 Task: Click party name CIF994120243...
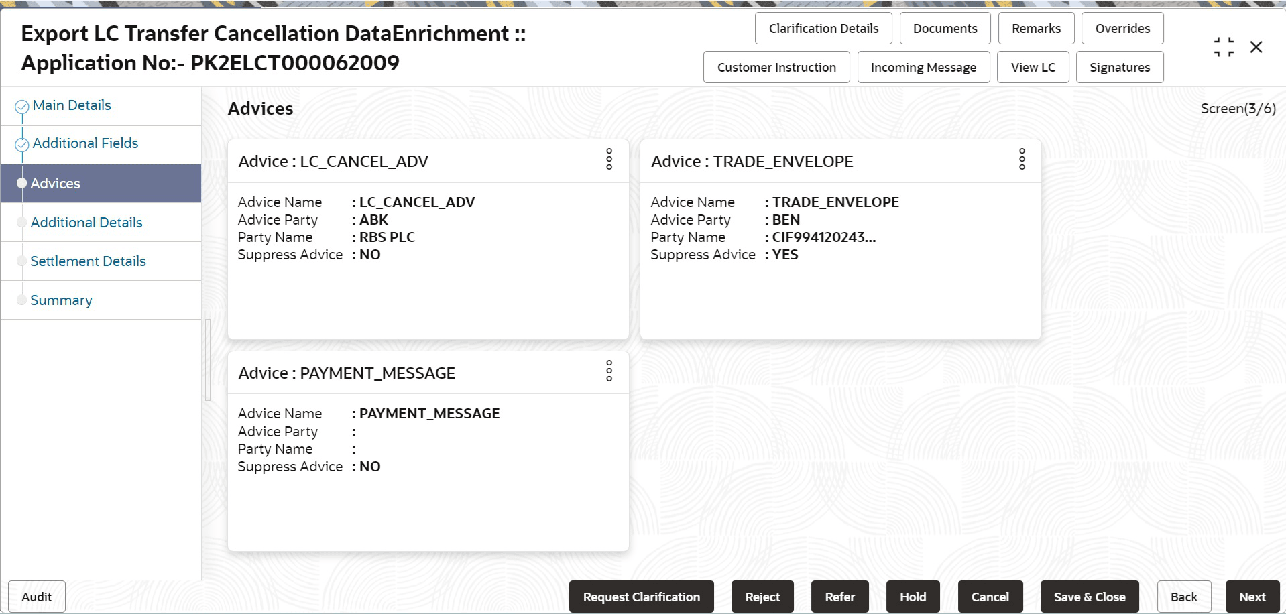coord(824,237)
